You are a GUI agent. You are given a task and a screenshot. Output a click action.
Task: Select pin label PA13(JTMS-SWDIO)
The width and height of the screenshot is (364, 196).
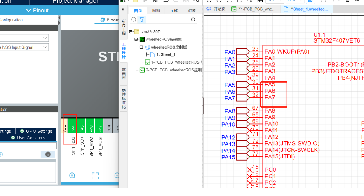(x=292, y=143)
